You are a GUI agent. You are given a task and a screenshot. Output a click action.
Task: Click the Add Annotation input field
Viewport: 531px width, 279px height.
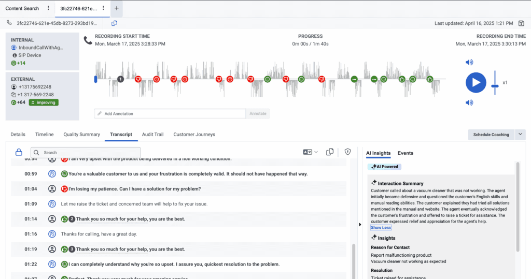click(170, 114)
